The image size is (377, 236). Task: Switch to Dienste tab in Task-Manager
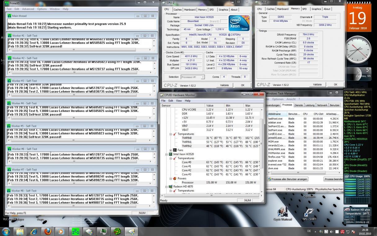pos(299,105)
